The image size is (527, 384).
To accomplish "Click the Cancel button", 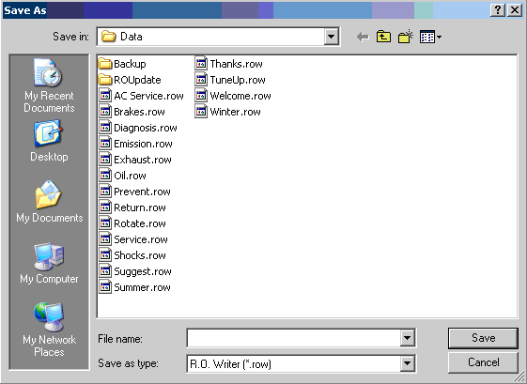I will click(x=483, y=362).
